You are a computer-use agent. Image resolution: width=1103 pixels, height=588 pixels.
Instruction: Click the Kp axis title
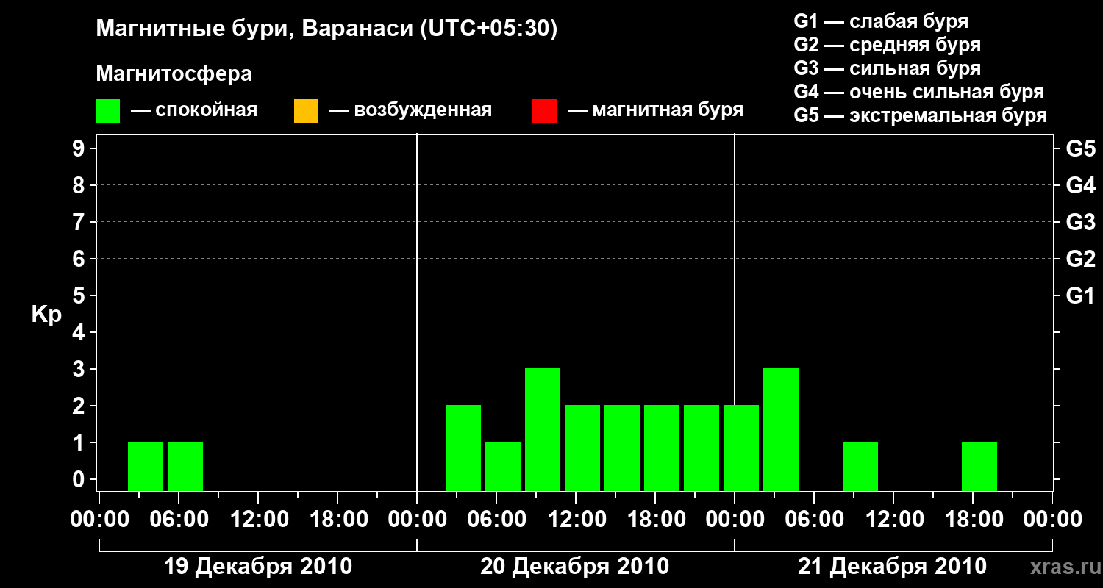46,315
